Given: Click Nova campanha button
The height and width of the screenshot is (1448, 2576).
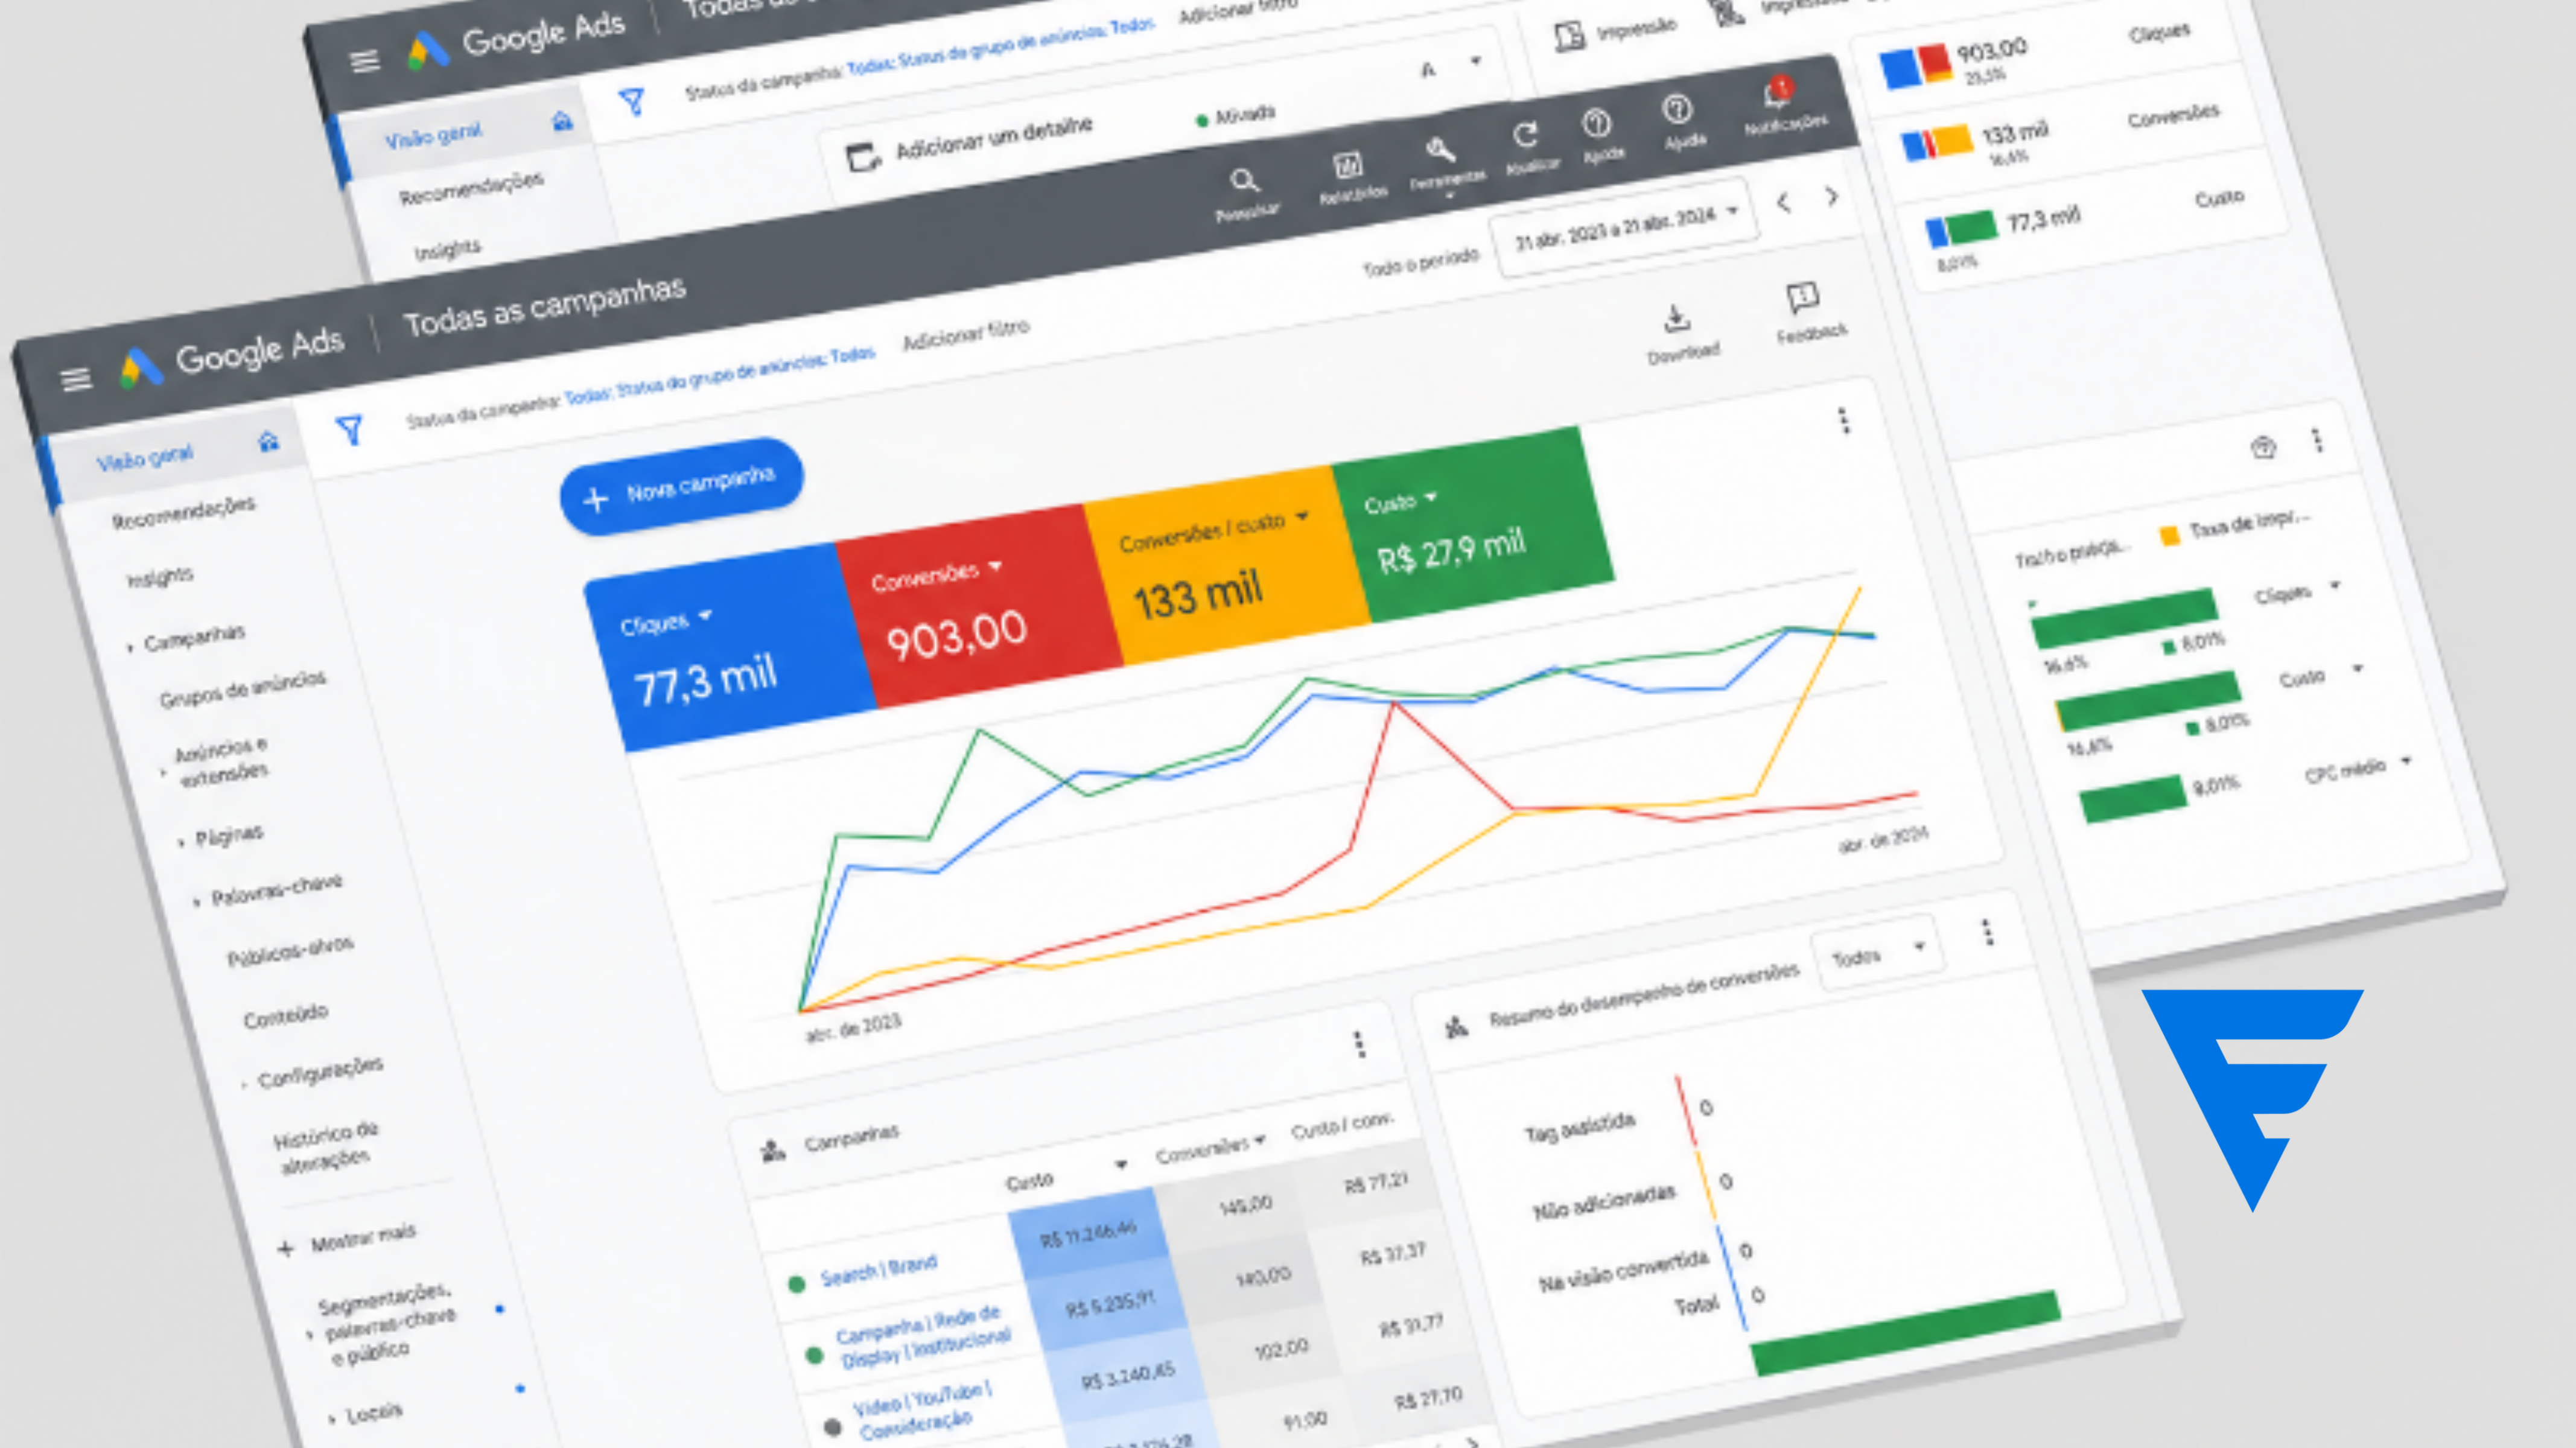Looking at the screenshot, I should pyautogui.click(x=682, y=486).
